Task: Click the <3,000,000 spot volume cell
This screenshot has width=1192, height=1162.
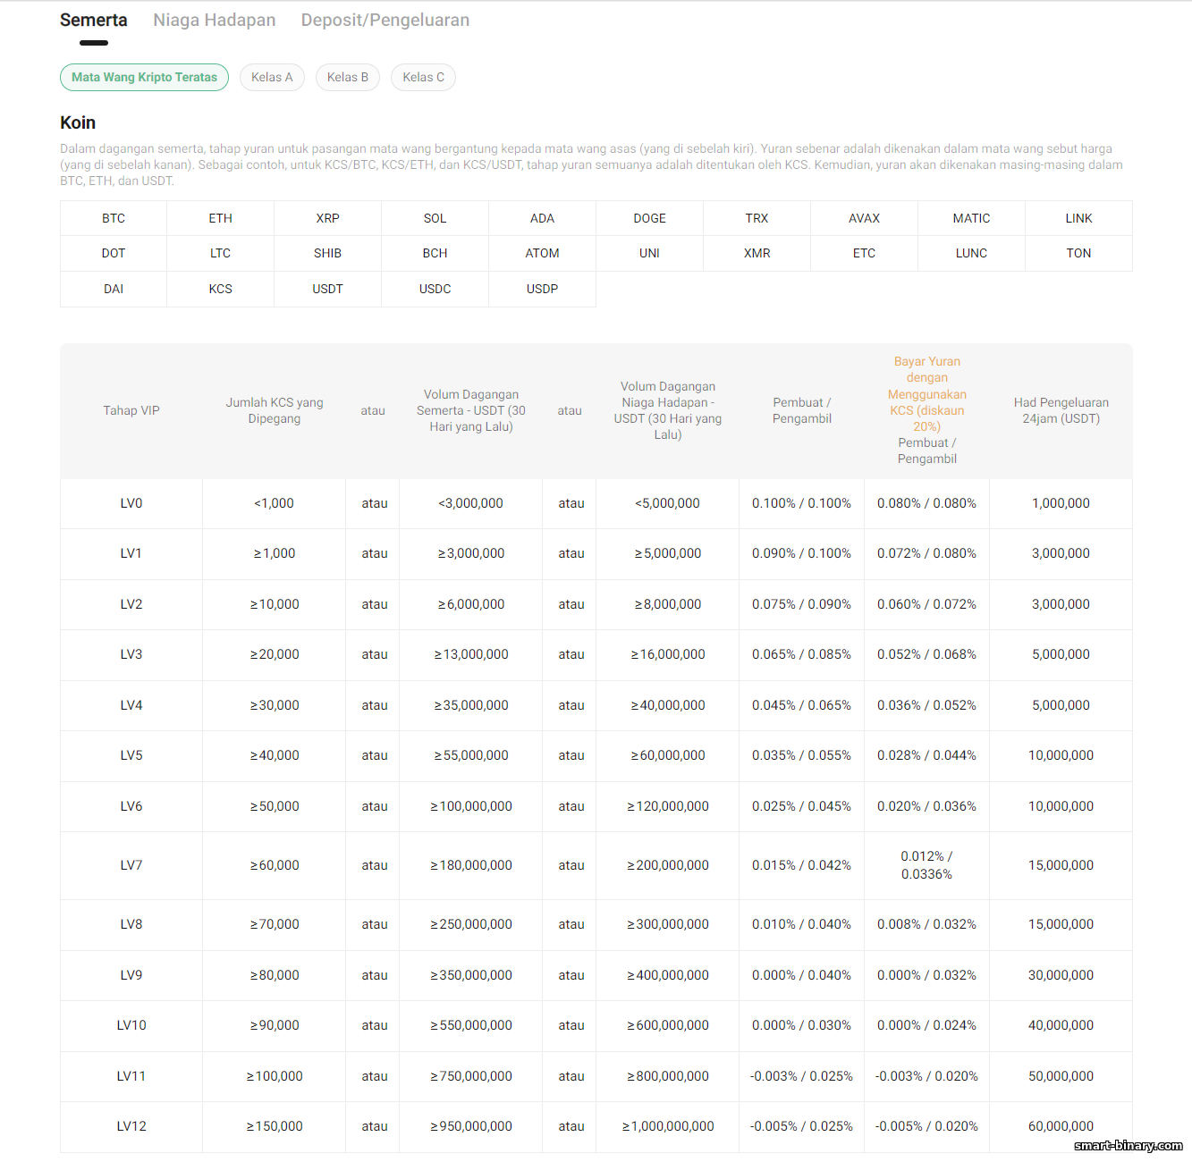Action: tap(471, 504)
